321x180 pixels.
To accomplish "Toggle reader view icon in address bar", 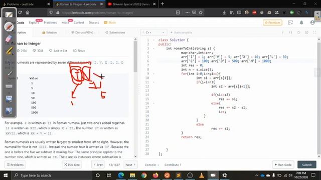I will (x=178, y=12).
